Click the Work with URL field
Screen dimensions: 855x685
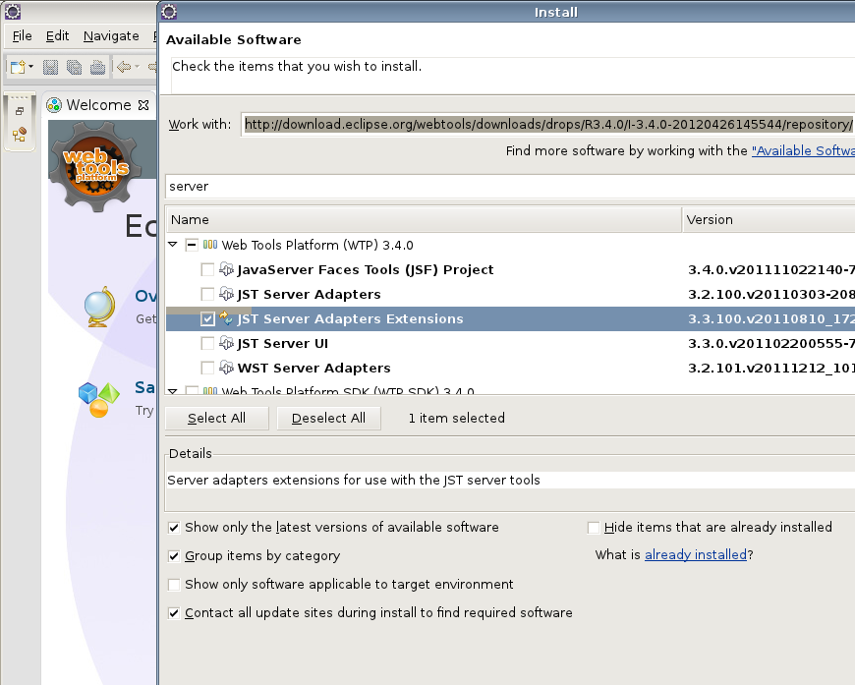547,125
